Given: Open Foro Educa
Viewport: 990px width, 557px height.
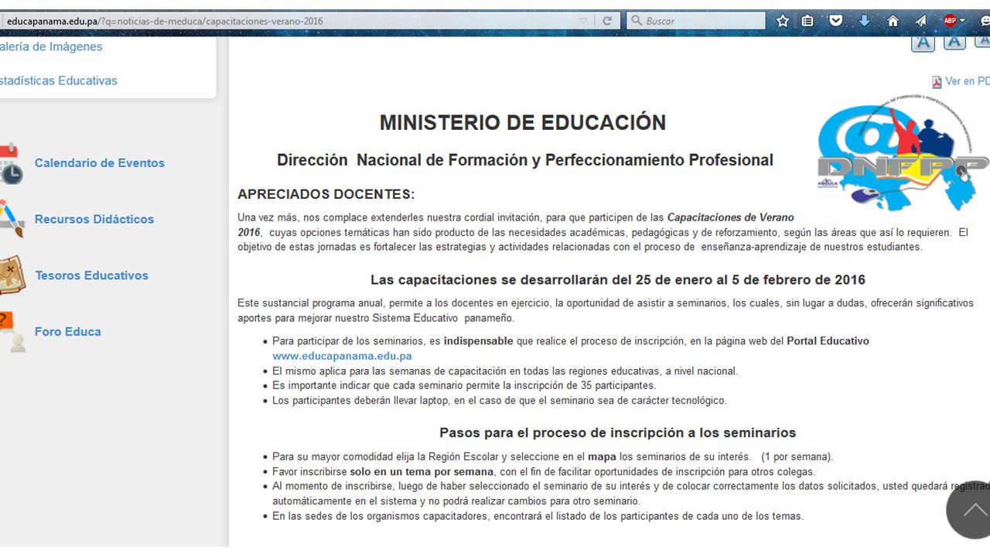Looking at the screenshot, I should pyautogui.click(x=68, y=332).
